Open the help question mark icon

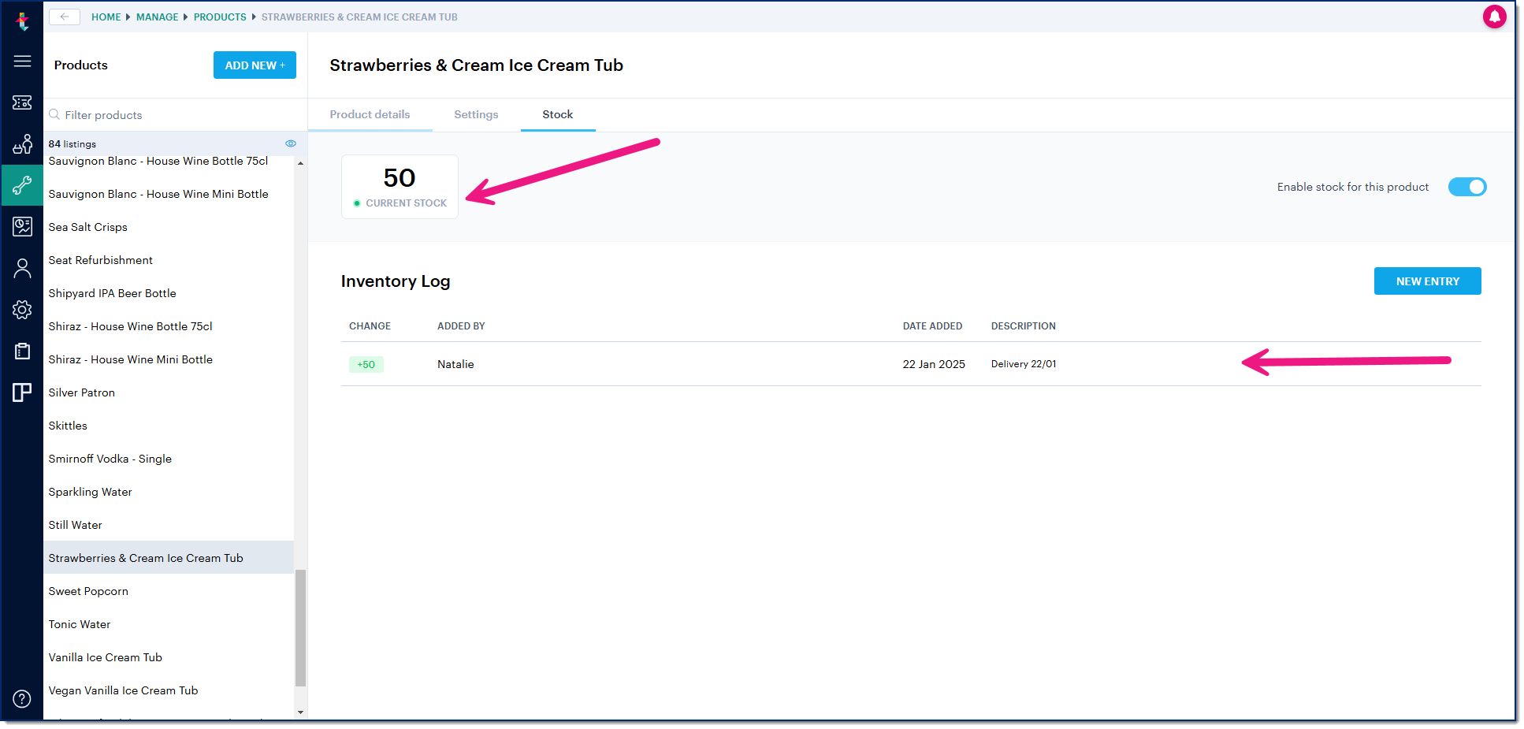pyautogui.click(x=22, y=699)
